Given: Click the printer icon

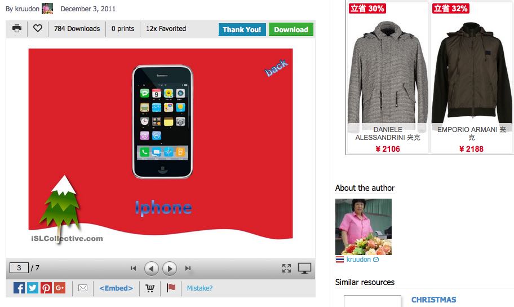Looking at the screenshot, I should coord(17,29).
